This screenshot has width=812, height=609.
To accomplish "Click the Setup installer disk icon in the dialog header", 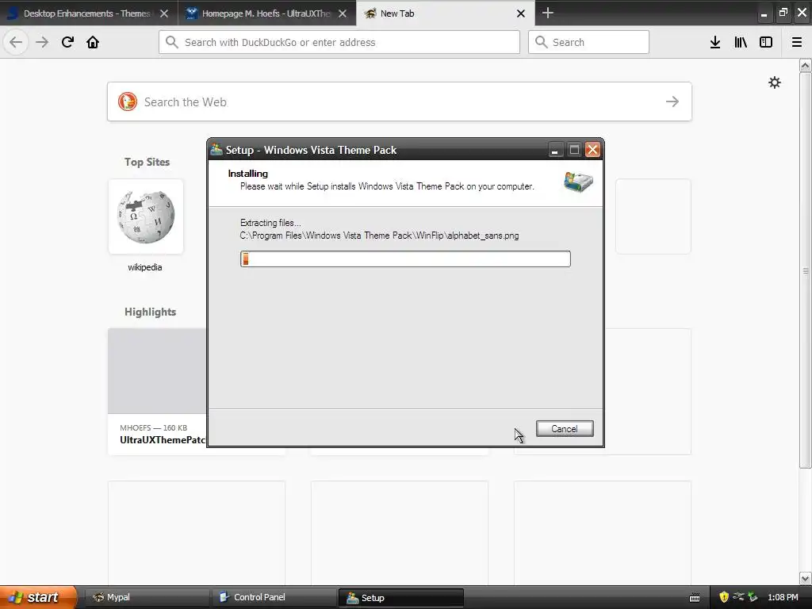I will [x=578, y=182].
